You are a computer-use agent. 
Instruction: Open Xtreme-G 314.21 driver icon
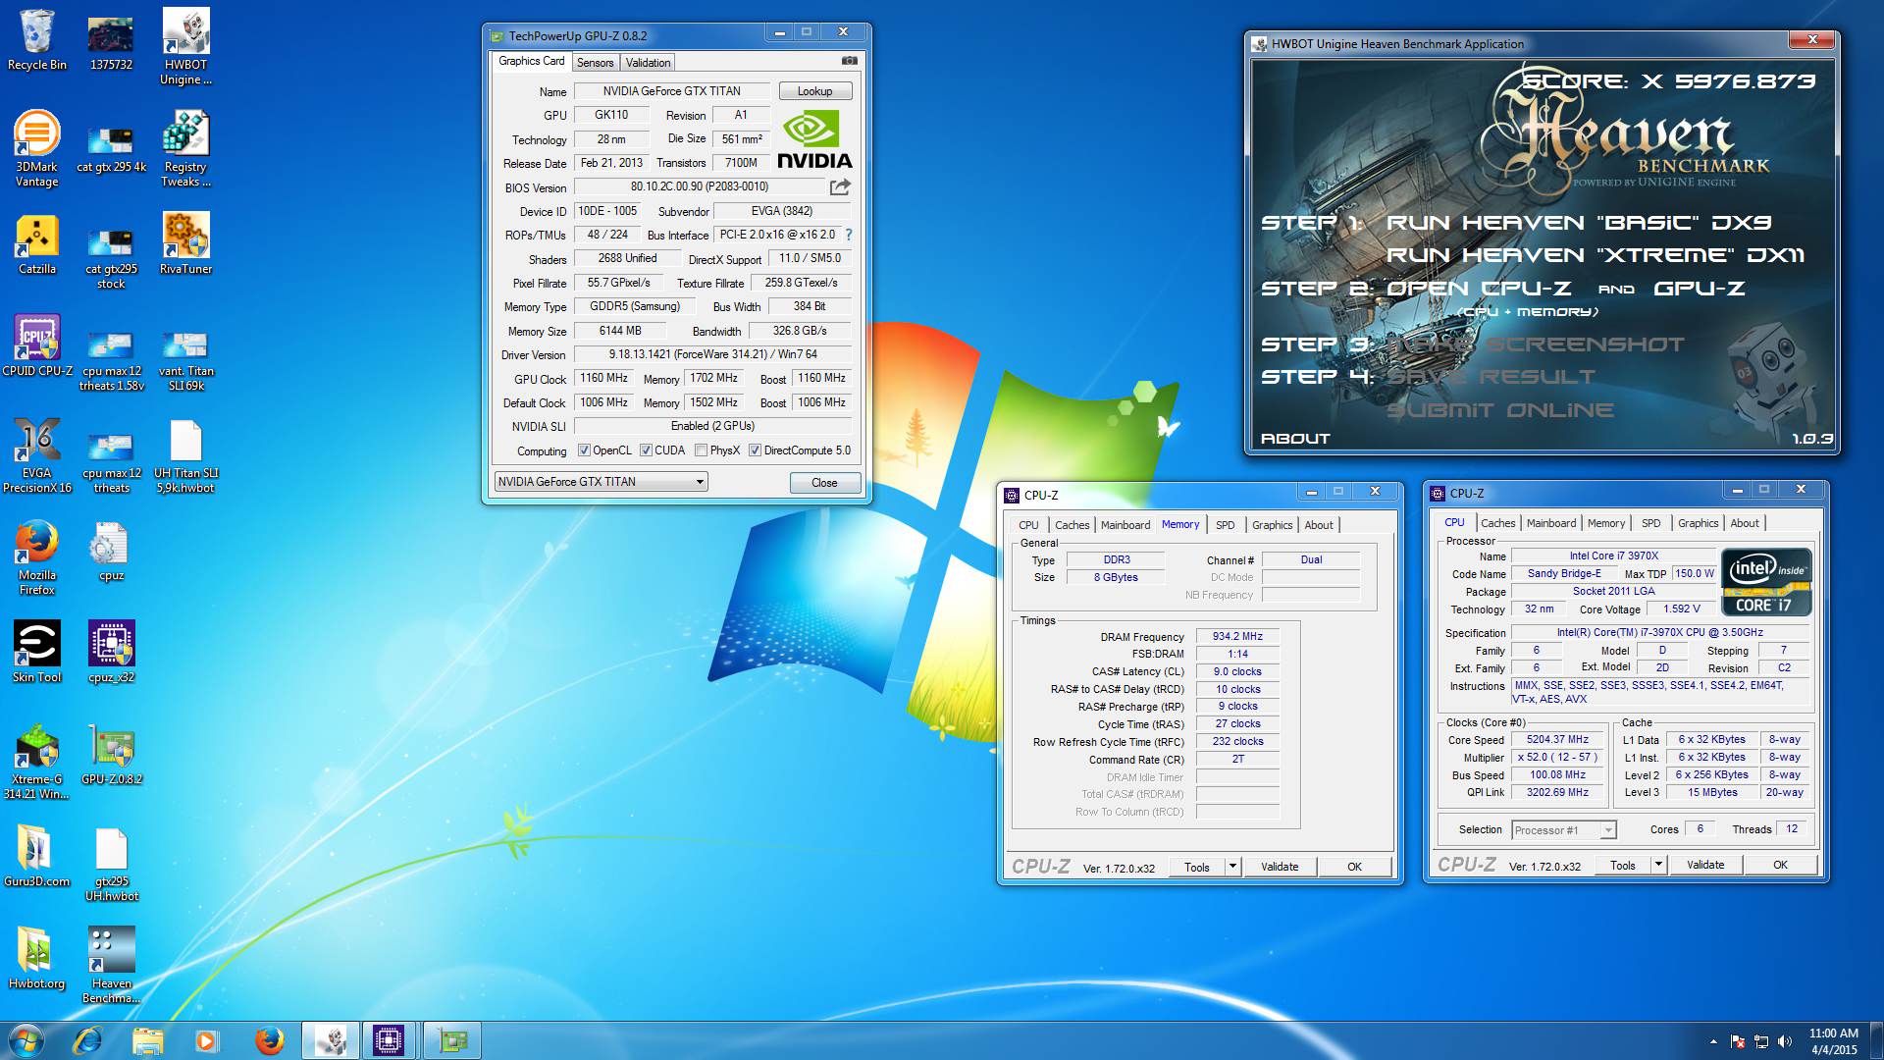[x=37, y=762]
